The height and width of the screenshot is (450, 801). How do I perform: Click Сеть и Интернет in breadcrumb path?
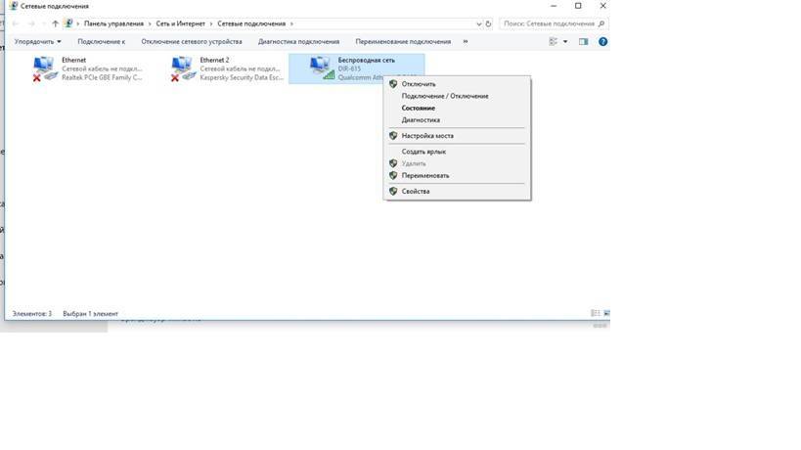click(180, 23)
